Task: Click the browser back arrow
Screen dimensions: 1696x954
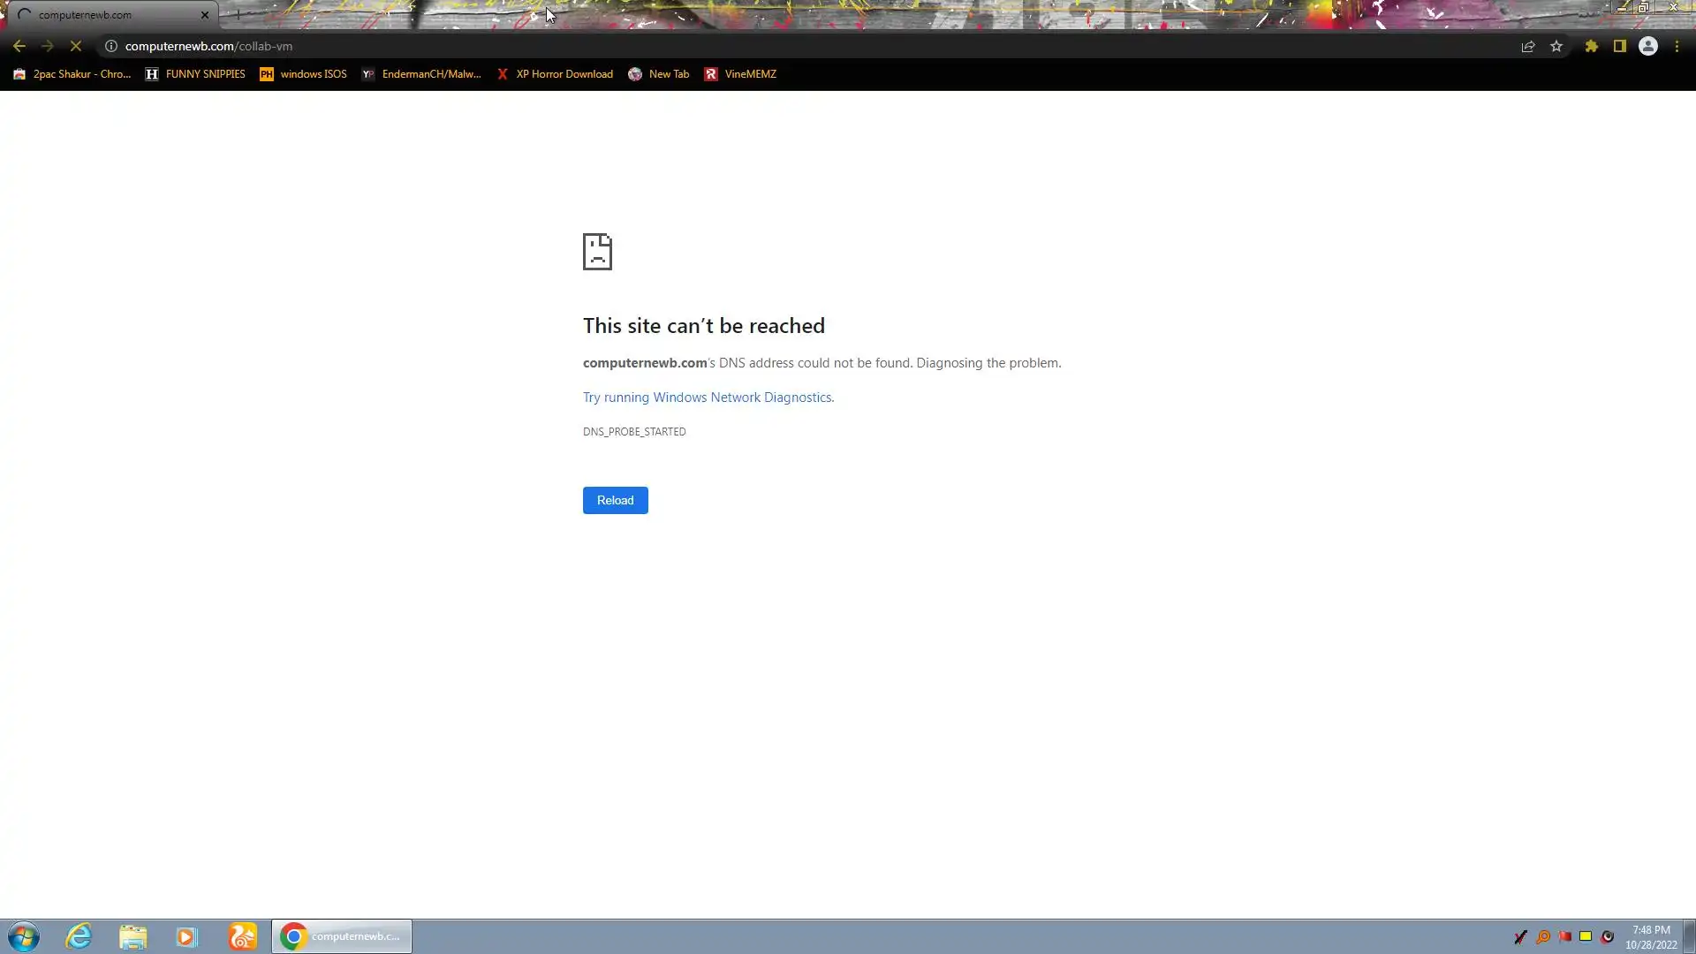Action: click(x=19, y=46)
